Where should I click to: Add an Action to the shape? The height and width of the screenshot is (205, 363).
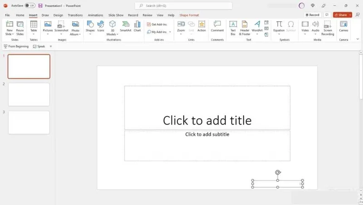point(201,26)
